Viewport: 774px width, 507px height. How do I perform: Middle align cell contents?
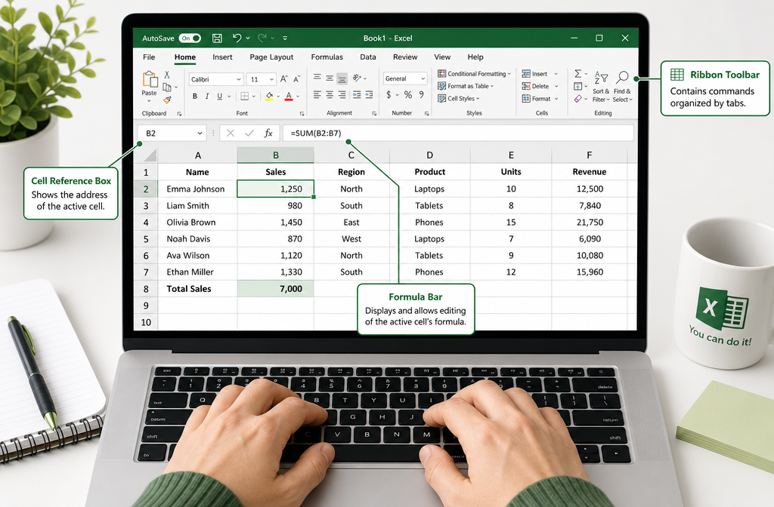coord(330,78)
